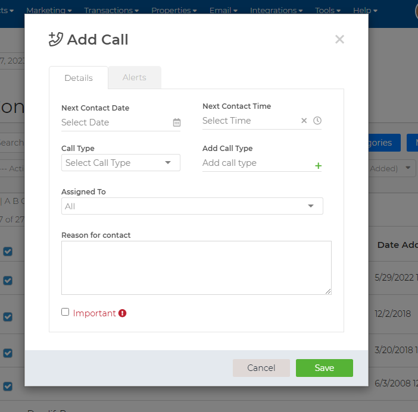Screen dimensions: 418x412
Task: Open the Assigned To dropdown
Action: (x=192, y=206)
